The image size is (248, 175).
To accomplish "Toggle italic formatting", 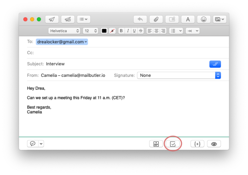I will pyautogui.click(x=128, y=31).
